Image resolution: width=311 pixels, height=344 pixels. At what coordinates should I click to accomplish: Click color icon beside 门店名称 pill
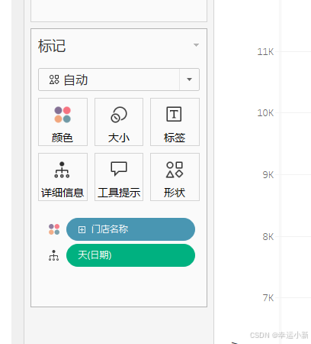pyautogui.click(x=54, y=229)
